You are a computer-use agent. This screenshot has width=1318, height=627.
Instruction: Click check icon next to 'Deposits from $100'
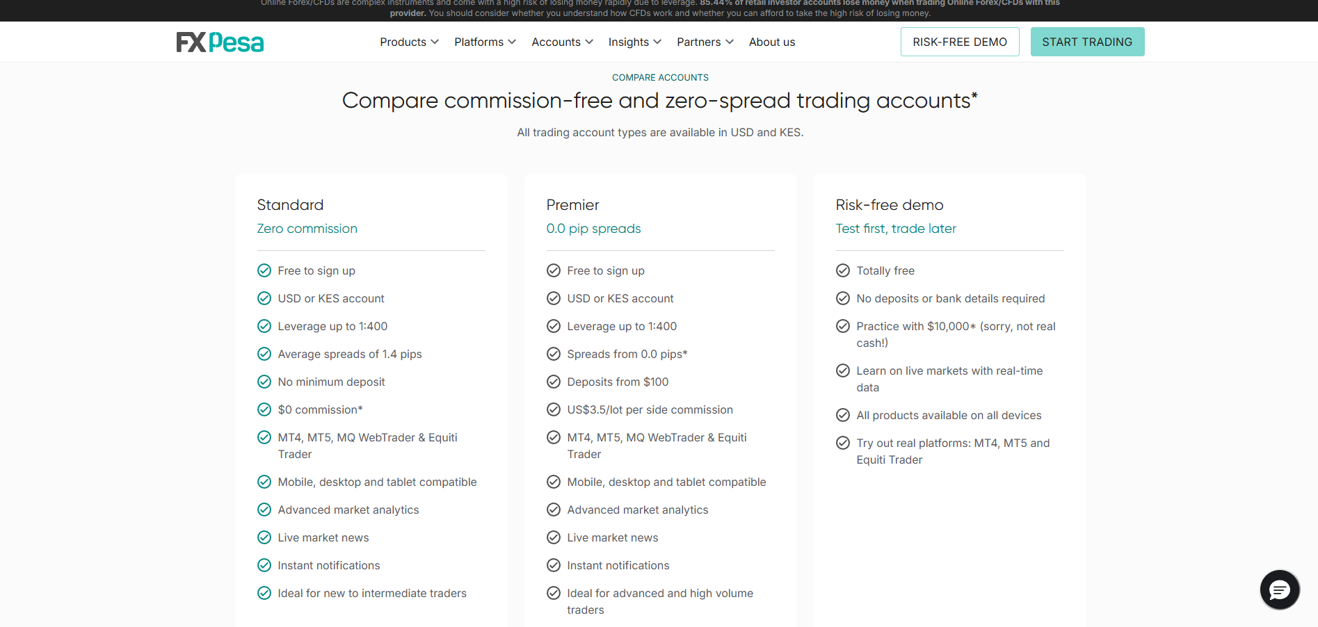point(553,382)
